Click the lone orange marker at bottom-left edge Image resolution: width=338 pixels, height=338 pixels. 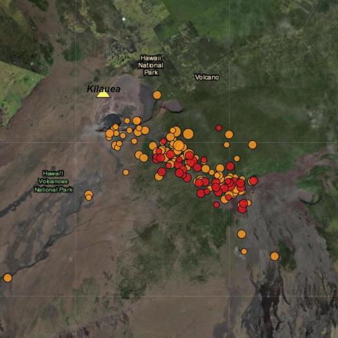8,278
